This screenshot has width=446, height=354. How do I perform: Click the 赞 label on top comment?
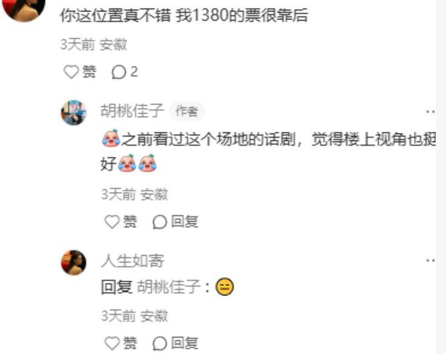point(89,72)
